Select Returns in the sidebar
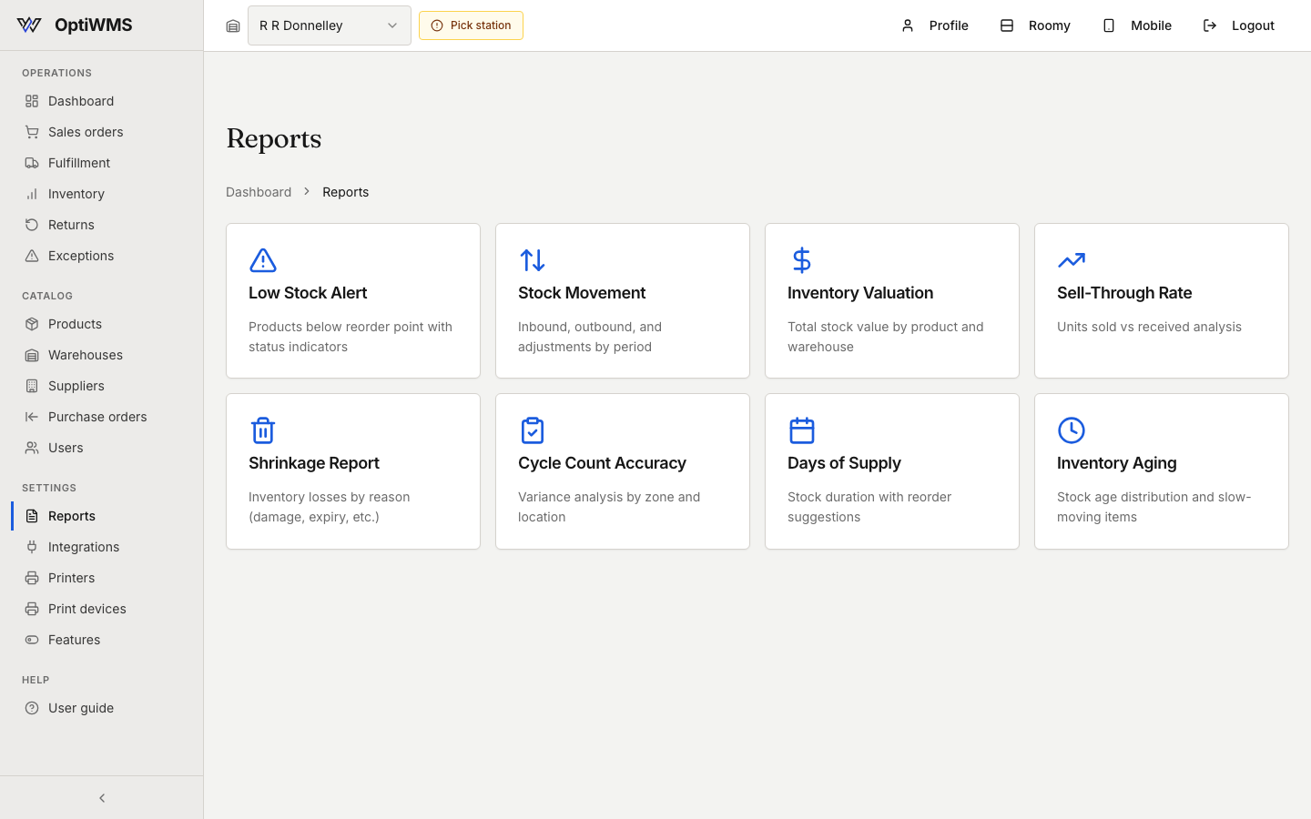This screenshot has height=819, width=1311. (x=102, y=225)
